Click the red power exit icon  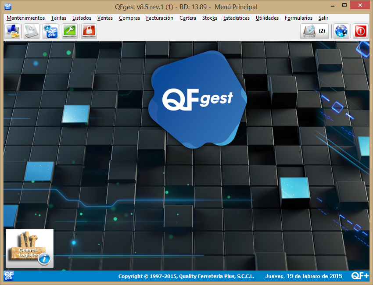tap(360, 31)
